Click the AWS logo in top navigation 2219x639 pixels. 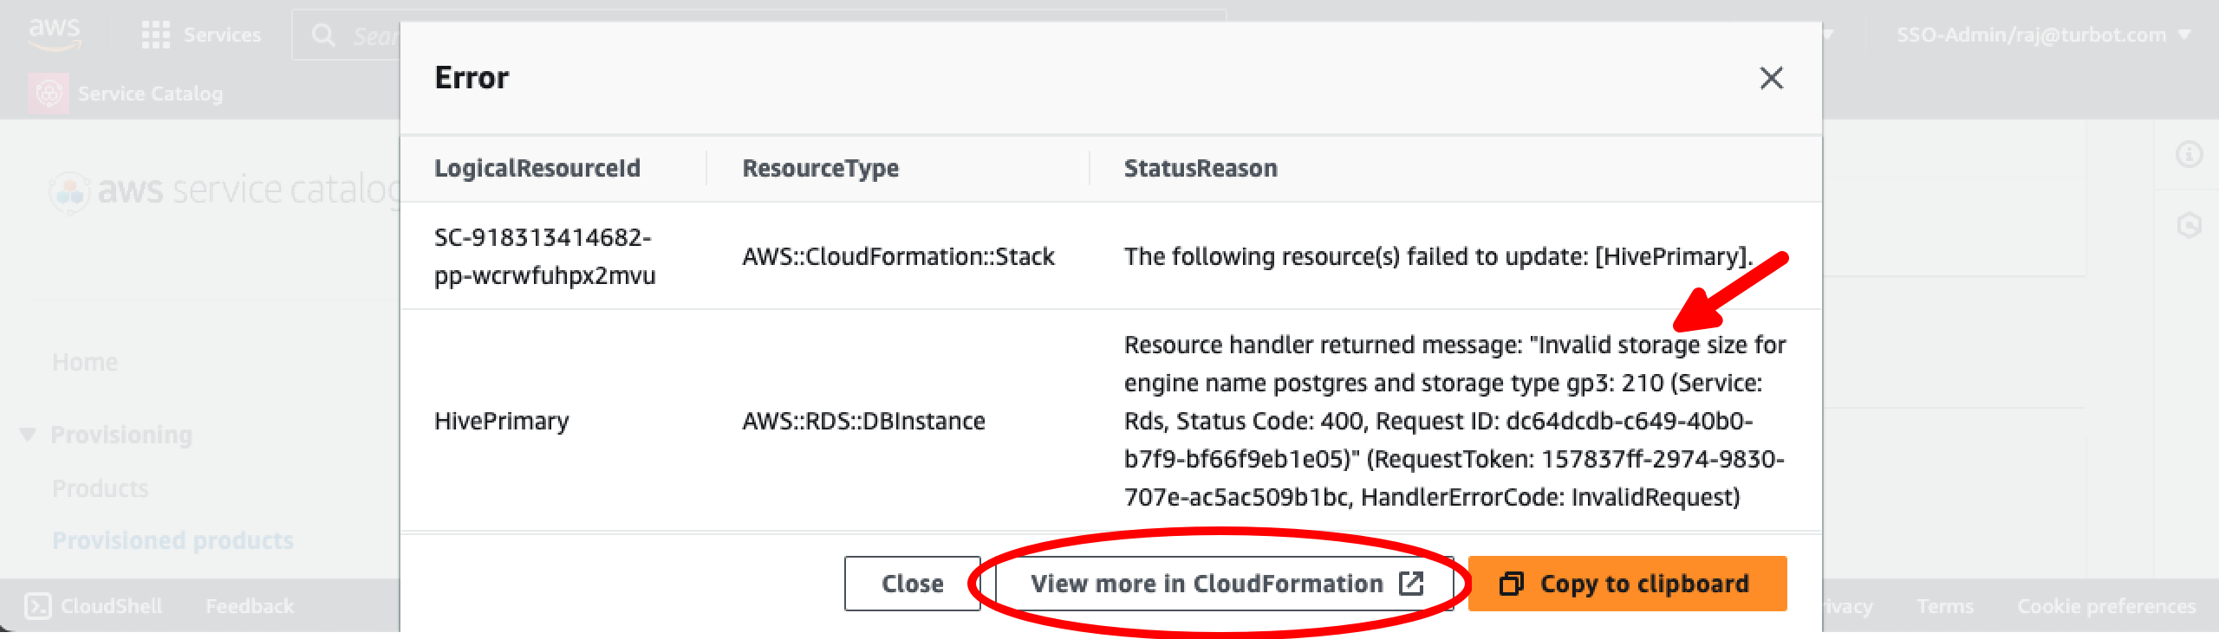pyautogui.click(x=54, y=35)
